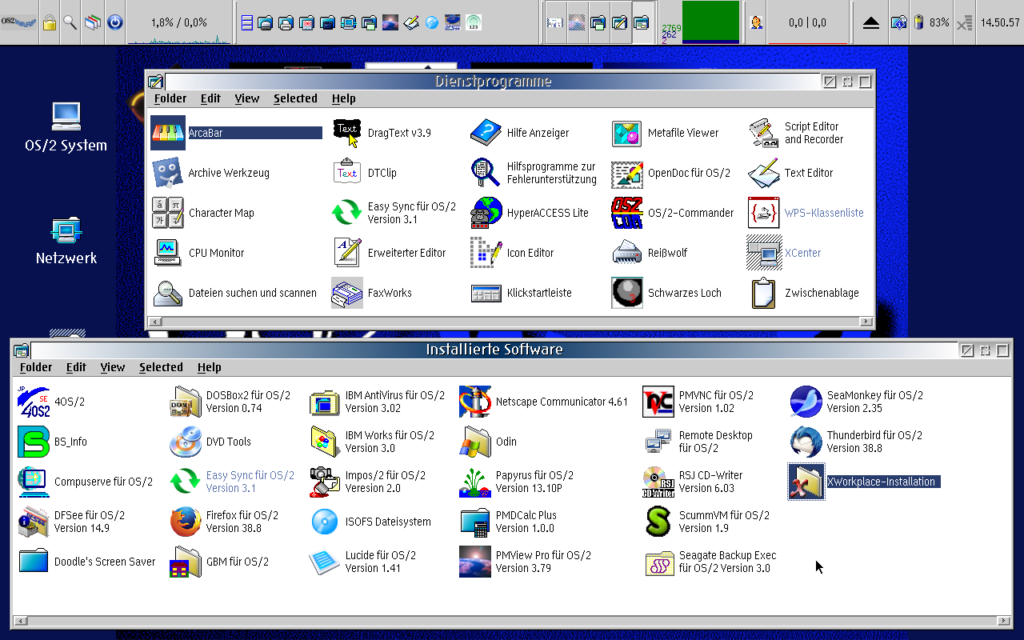
Task: Select the Reißwolf shredder icon
Action: coord(627,253)
